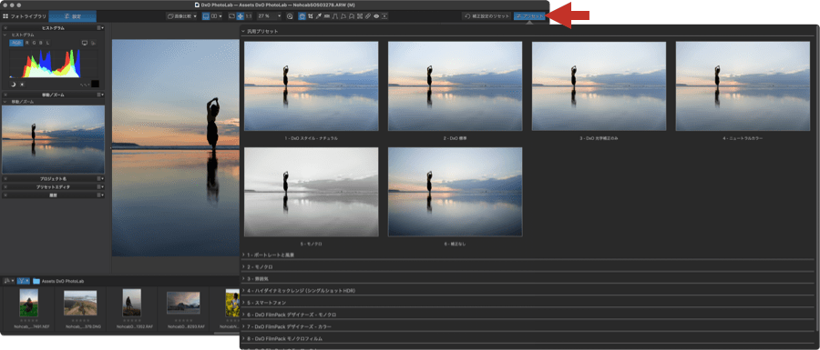Click the プリセット button

coord(529,16)
